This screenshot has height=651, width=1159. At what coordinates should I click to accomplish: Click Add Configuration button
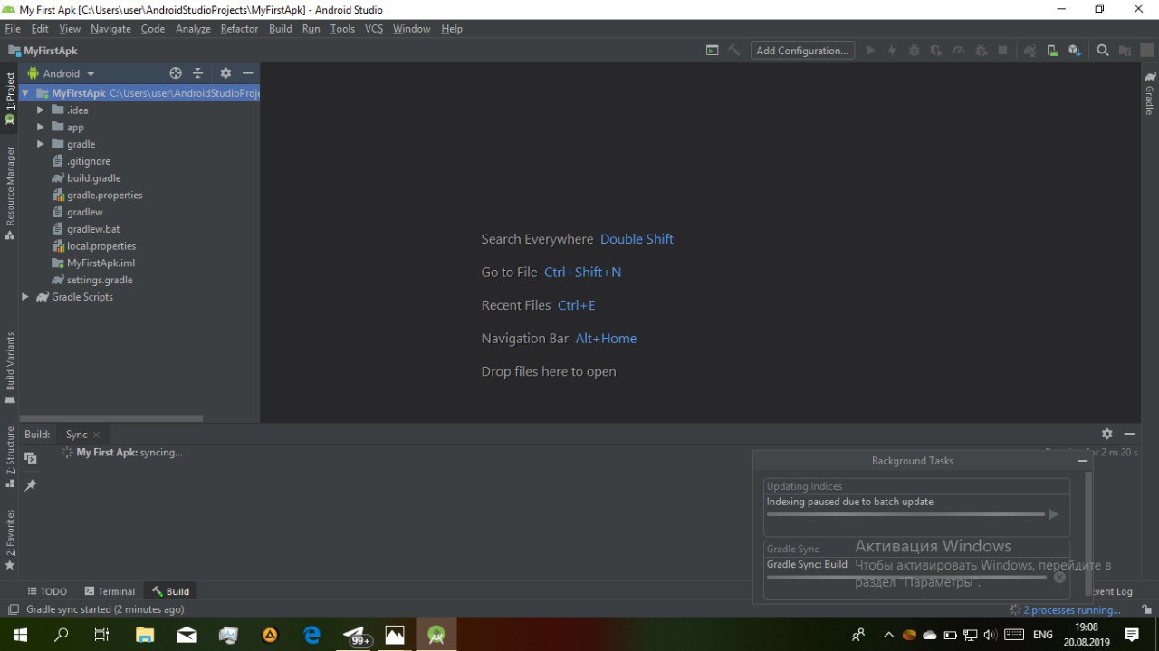coord(802,51)
